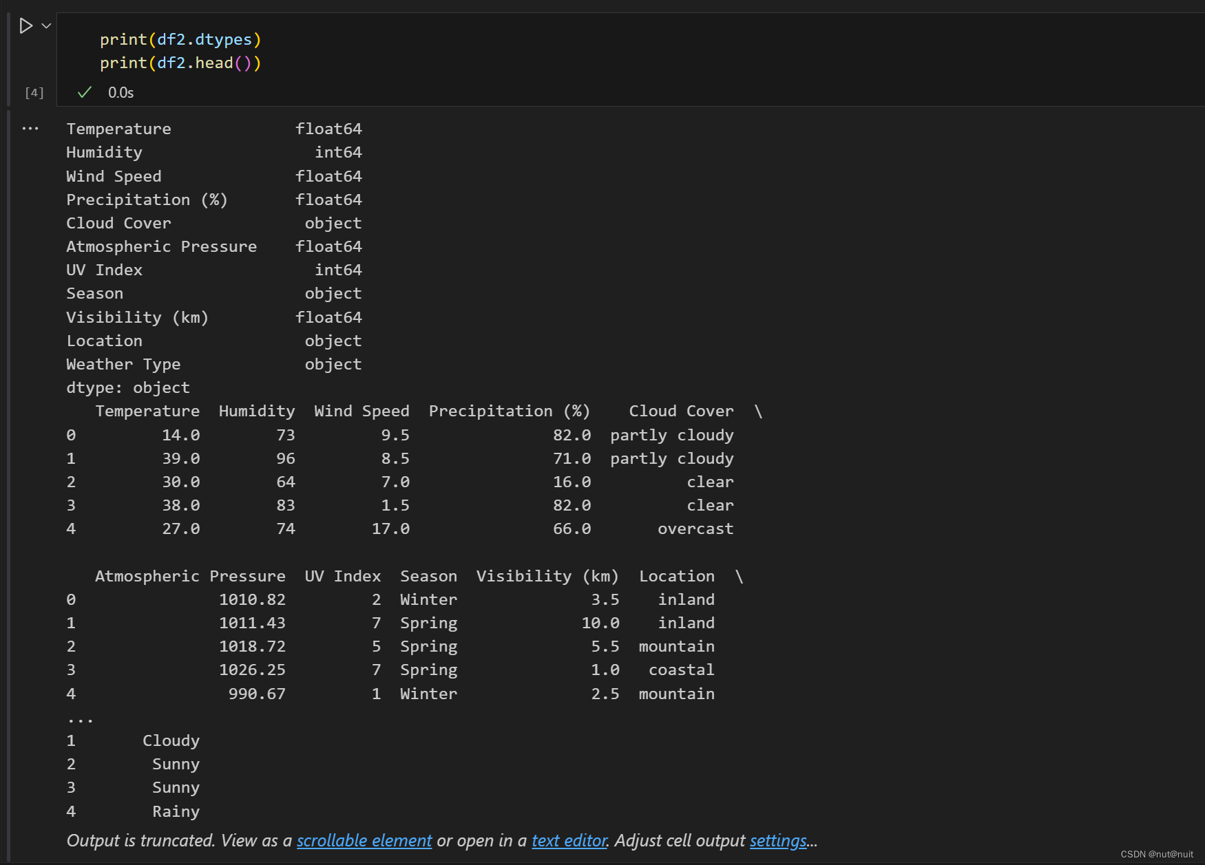Click visibility value 10.0
Image resolution: width=1205 pixels, height=865 pixels.
point(600,623)
